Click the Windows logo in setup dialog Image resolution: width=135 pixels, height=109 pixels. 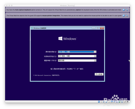coord(67,39)
